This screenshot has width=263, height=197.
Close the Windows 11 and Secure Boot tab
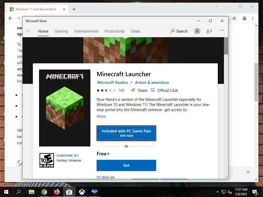click(64, 9)
